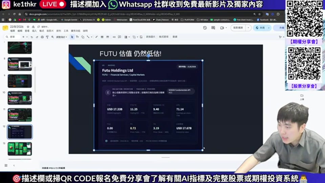Click the 投影播放 Slideshow button

[x=238, y=28]
